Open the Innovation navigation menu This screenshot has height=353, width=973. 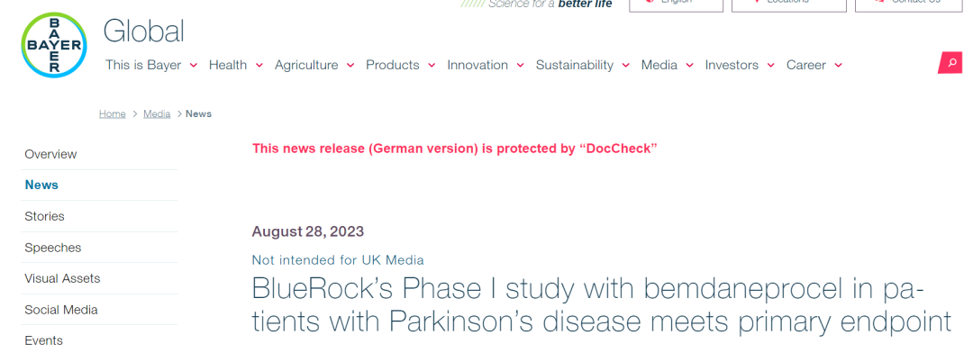(x=477, y=65)
